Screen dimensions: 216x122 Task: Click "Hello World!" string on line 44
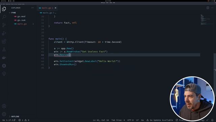pos(108,61)
